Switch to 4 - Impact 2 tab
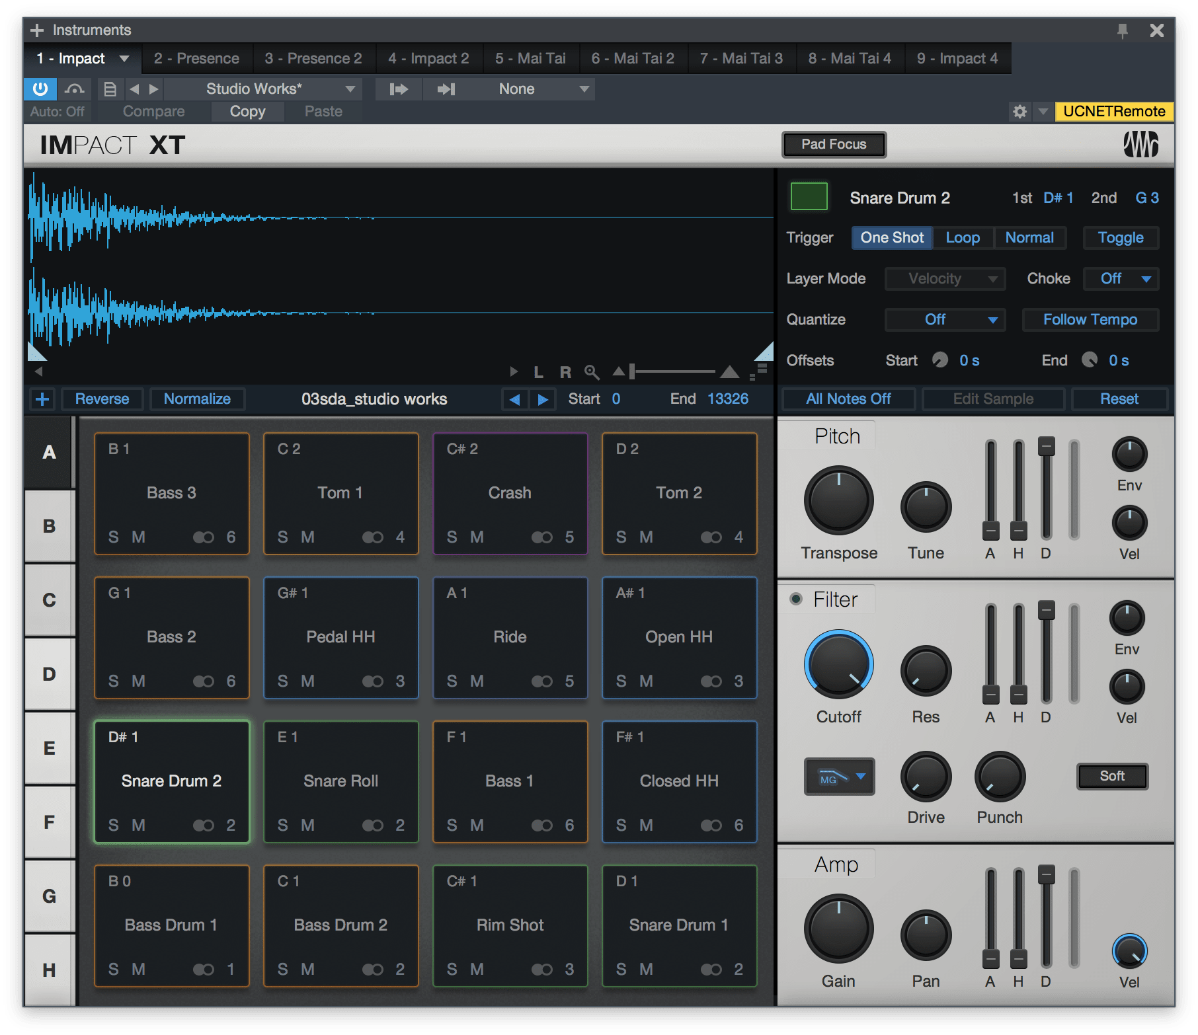 (428, 58)
